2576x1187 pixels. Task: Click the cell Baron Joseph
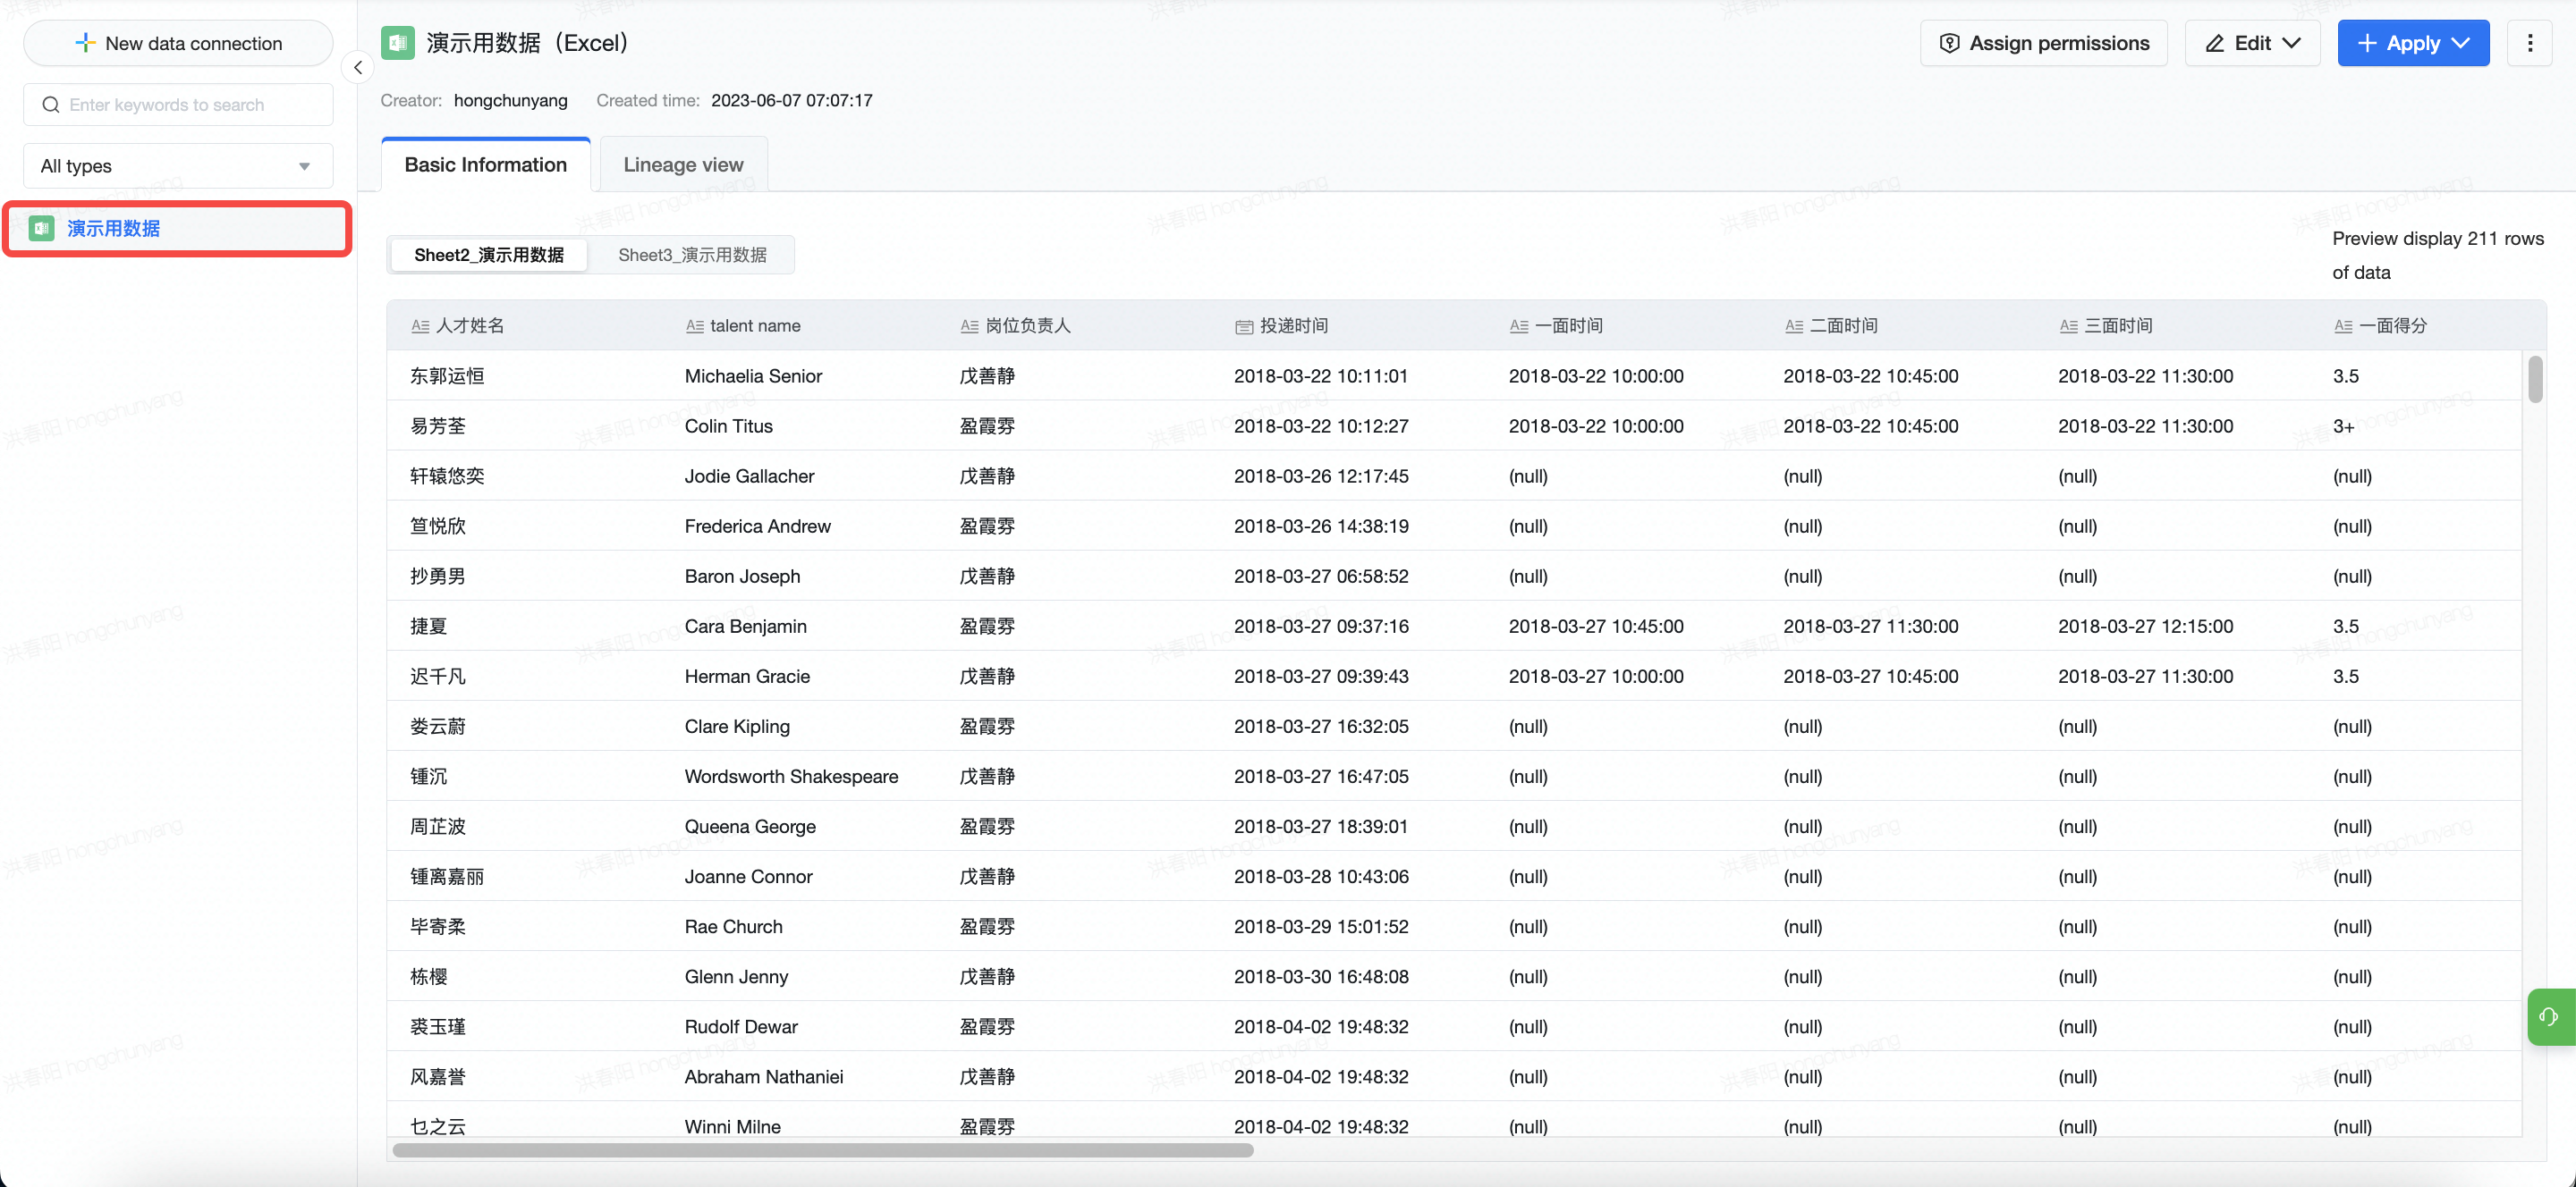point(742,576)
